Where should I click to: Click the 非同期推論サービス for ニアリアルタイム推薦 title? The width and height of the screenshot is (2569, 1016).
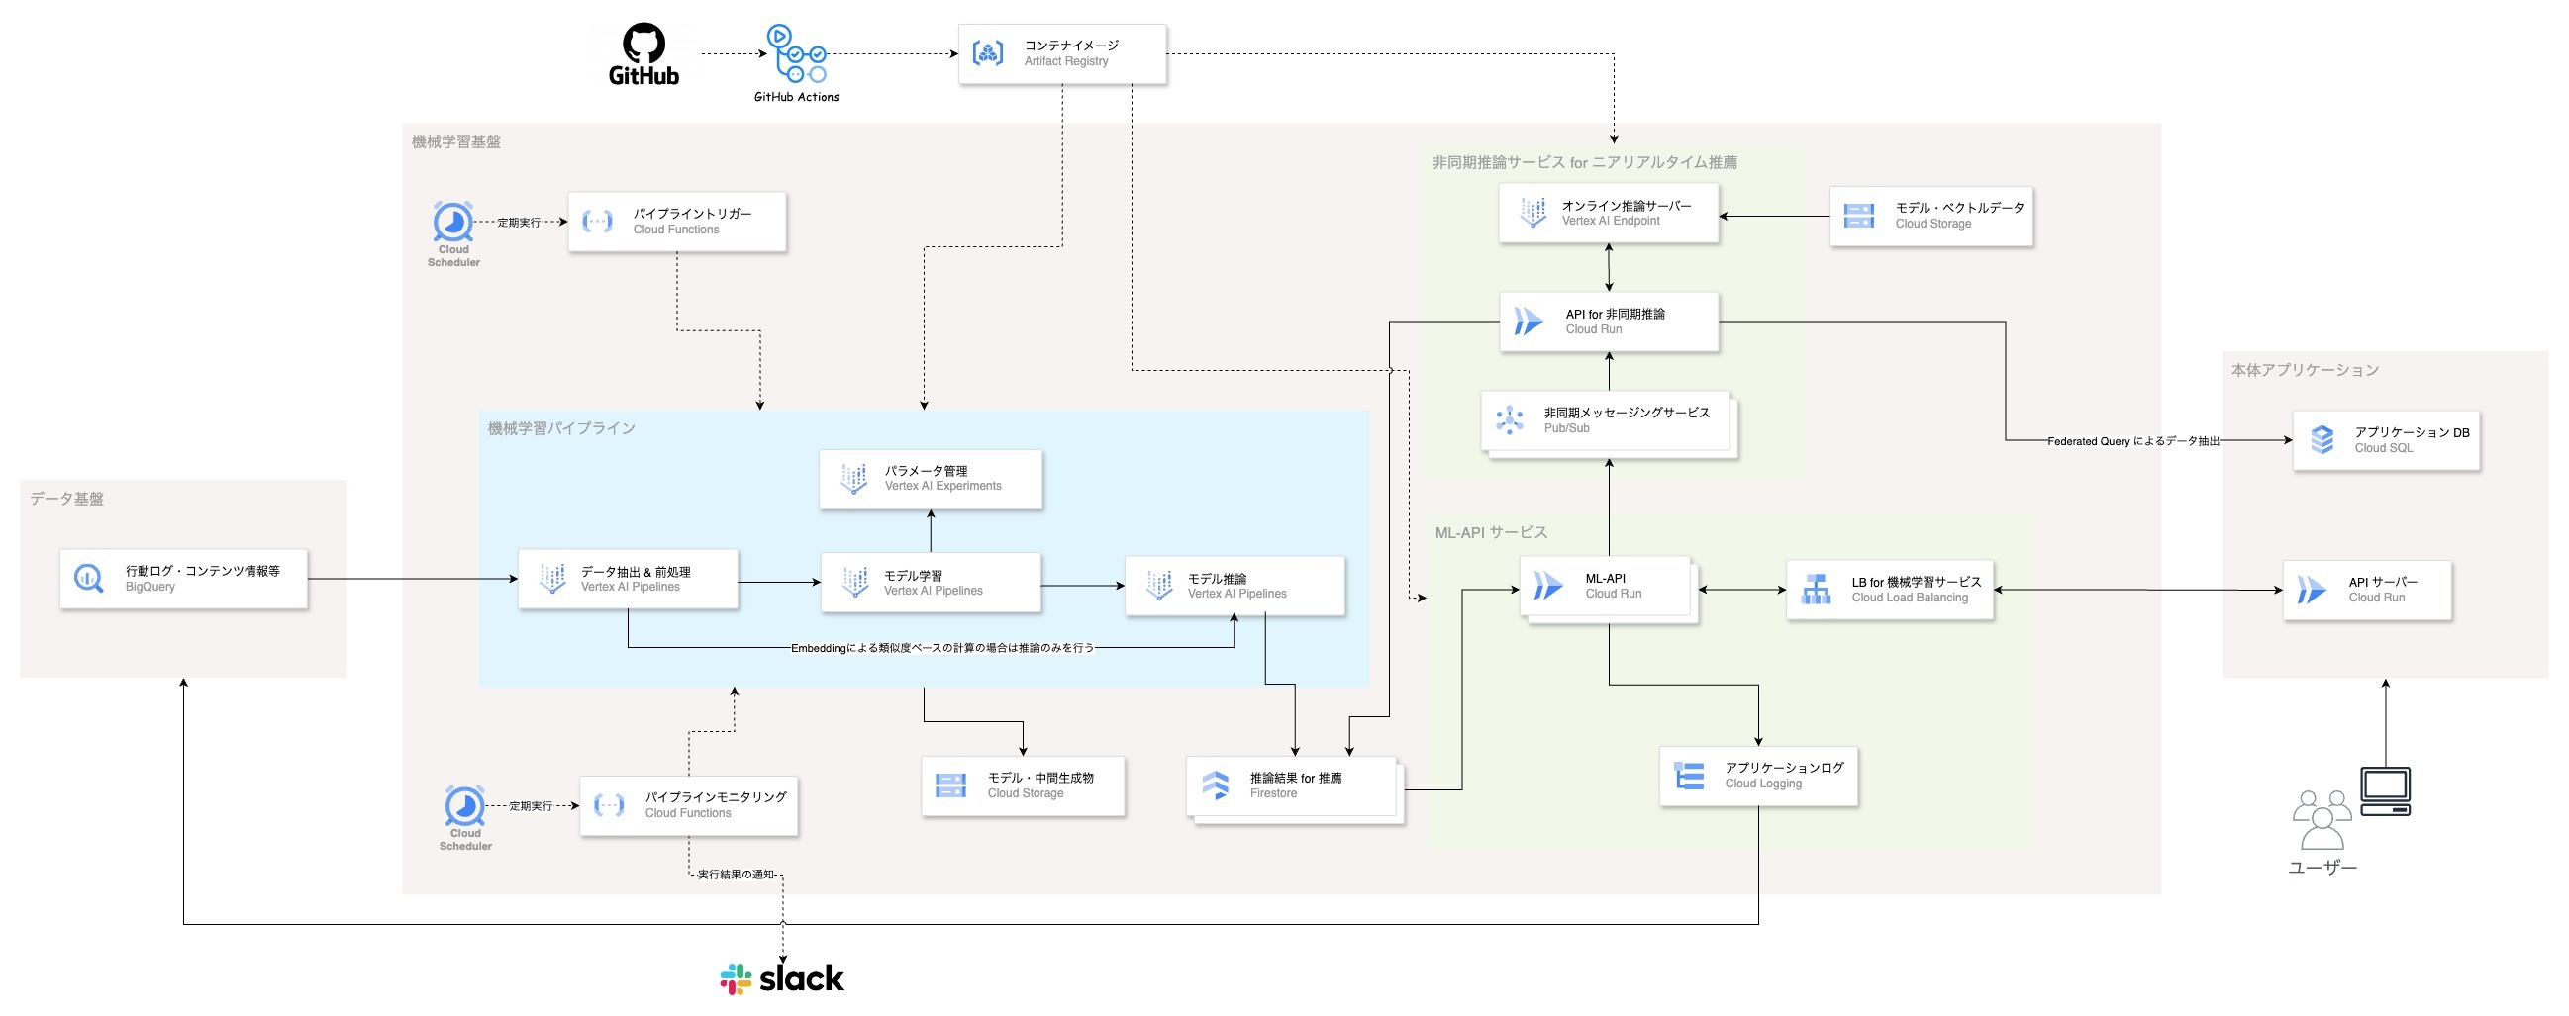pyautogui.click(x=1585, y=162)
